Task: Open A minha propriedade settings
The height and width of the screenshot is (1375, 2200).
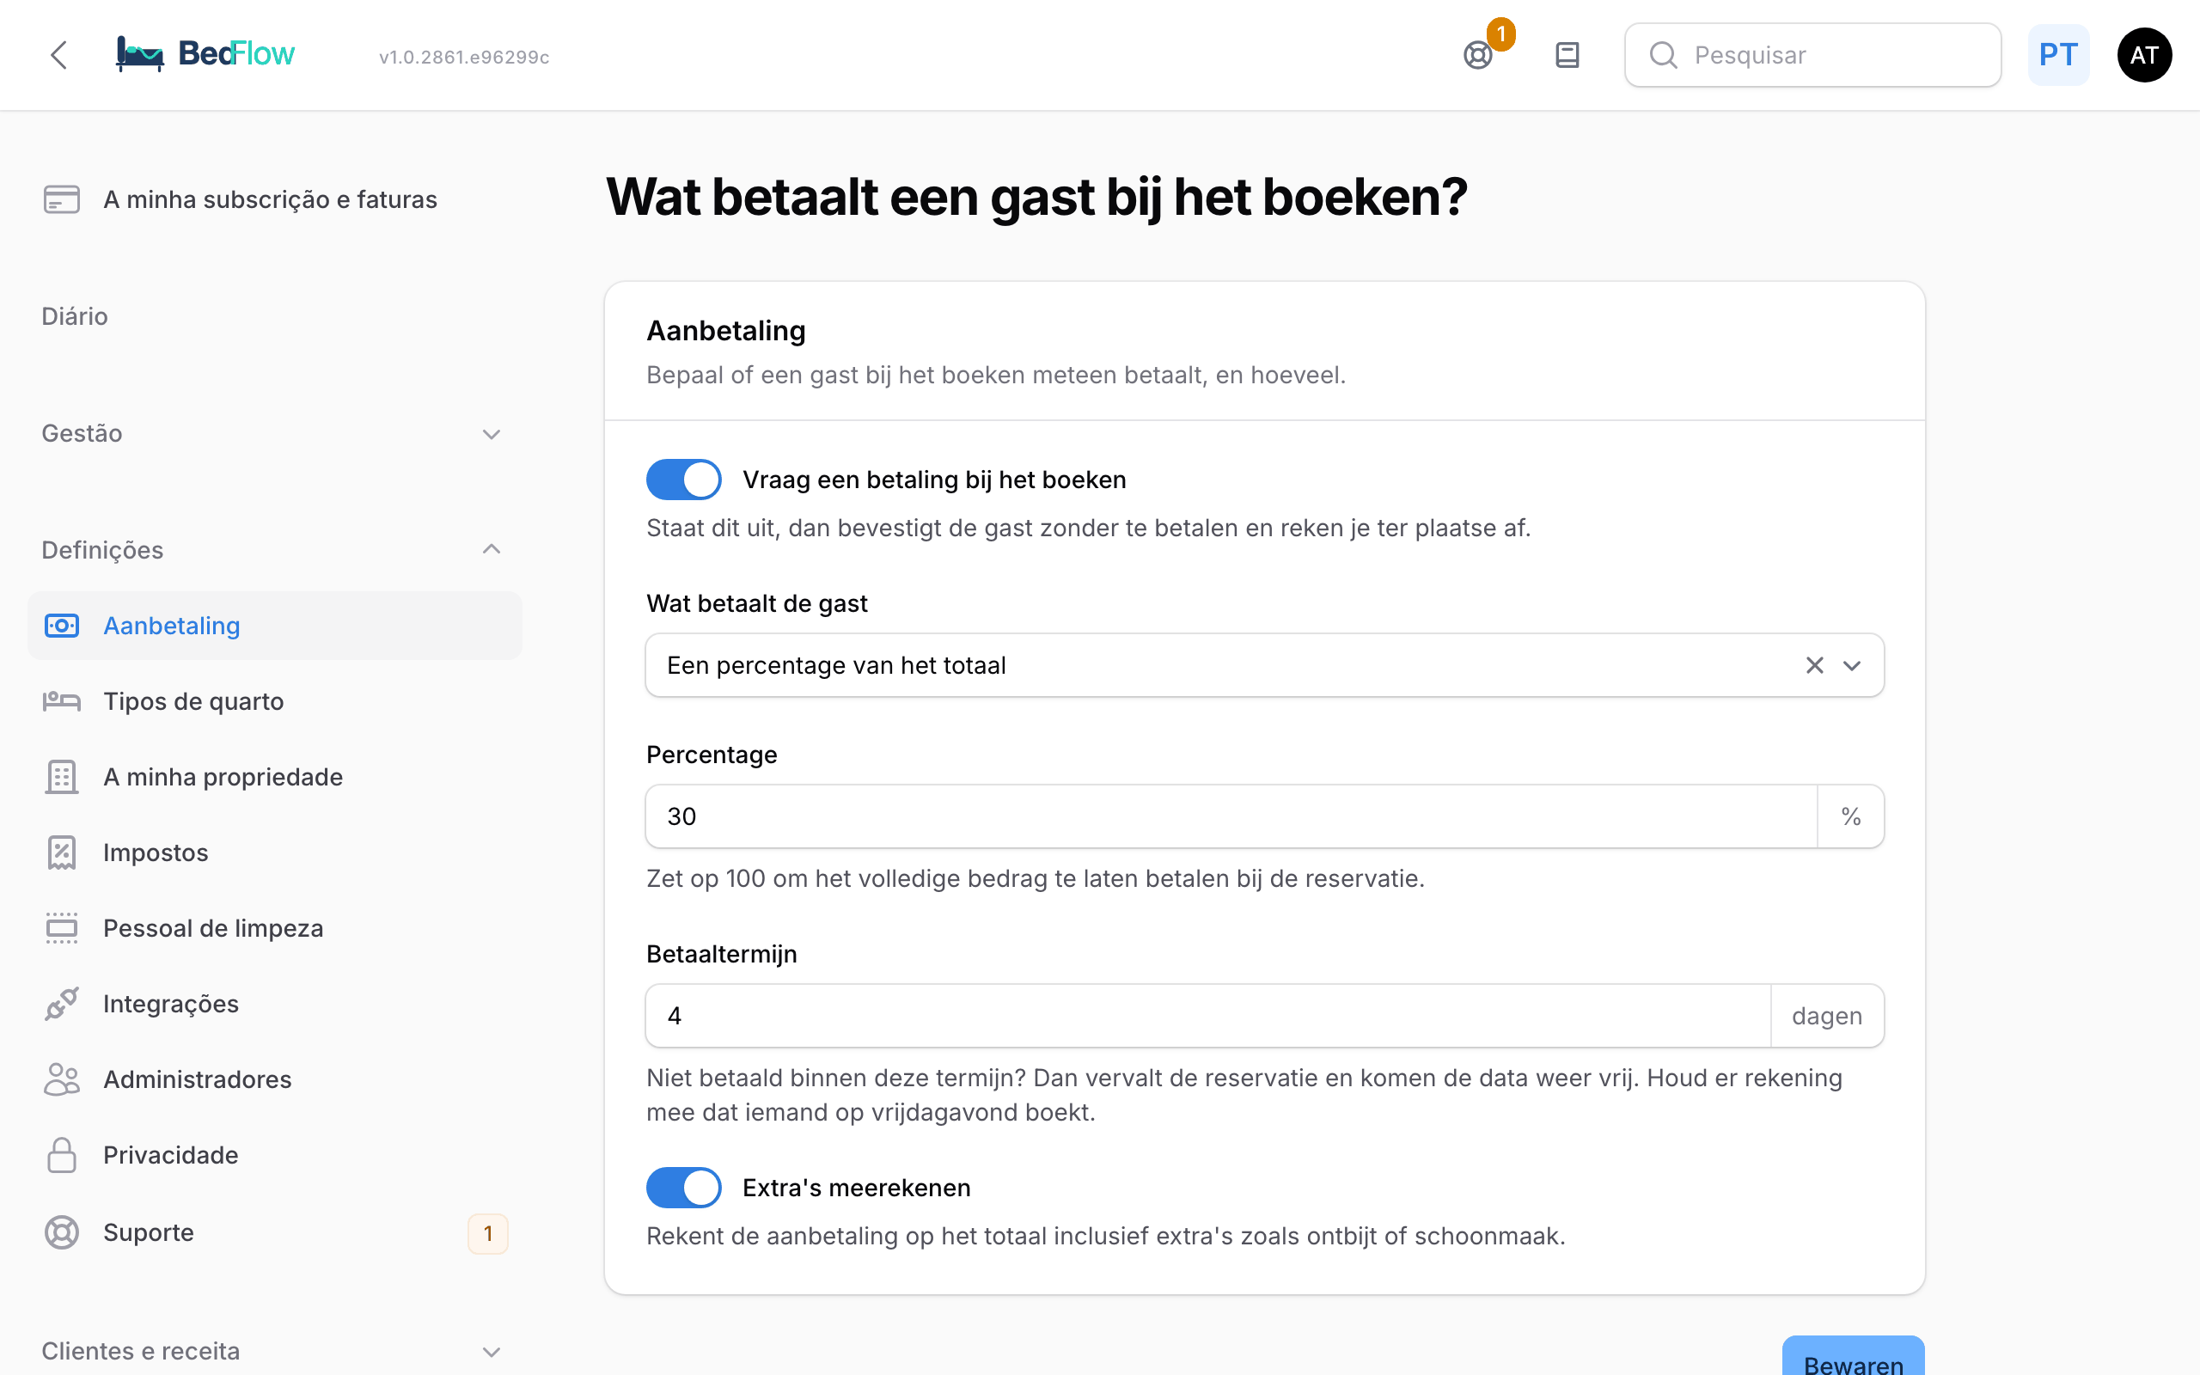Action: coord(274,777)
